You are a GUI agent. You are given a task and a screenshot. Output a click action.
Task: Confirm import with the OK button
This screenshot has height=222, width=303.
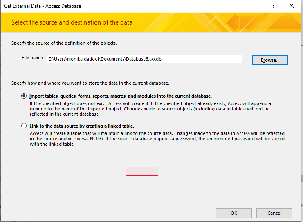234,213
